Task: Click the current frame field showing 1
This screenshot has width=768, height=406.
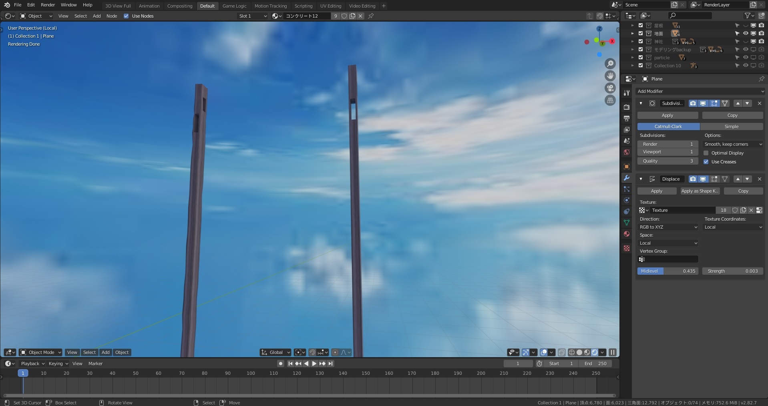Action: point(518,364)
